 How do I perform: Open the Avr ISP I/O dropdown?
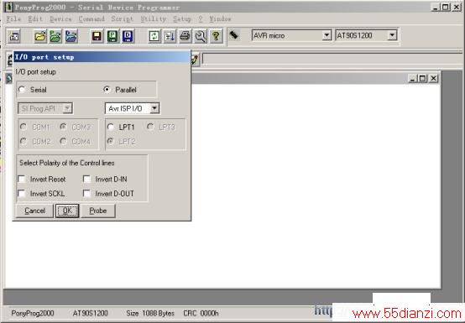tap(154, 108)
